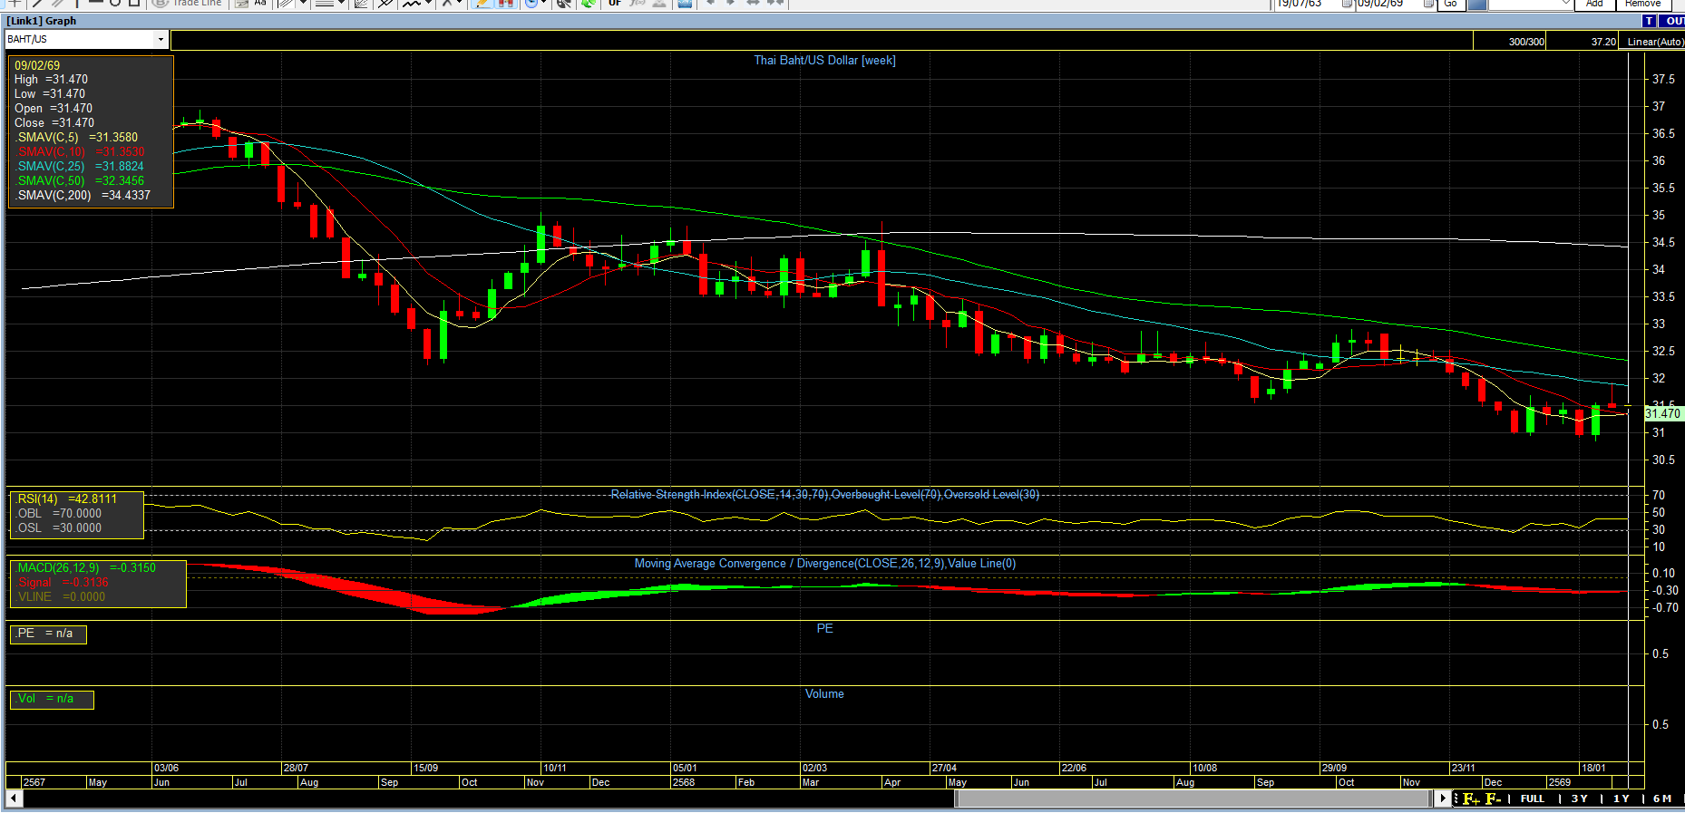This screenshot has height=813, width=1685.
Task: Click the red Signal legend row
Action: click(62, 583)
